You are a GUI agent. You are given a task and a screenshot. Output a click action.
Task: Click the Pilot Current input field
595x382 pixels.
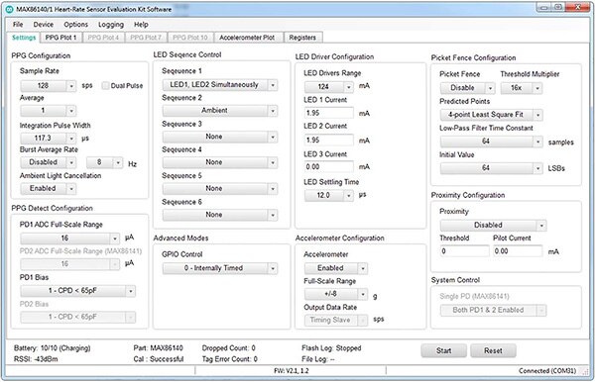click(518, 251)
